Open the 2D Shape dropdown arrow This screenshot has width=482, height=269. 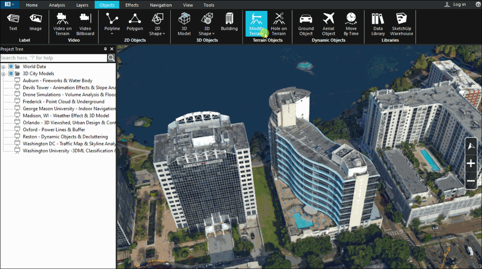pos(164,34)
